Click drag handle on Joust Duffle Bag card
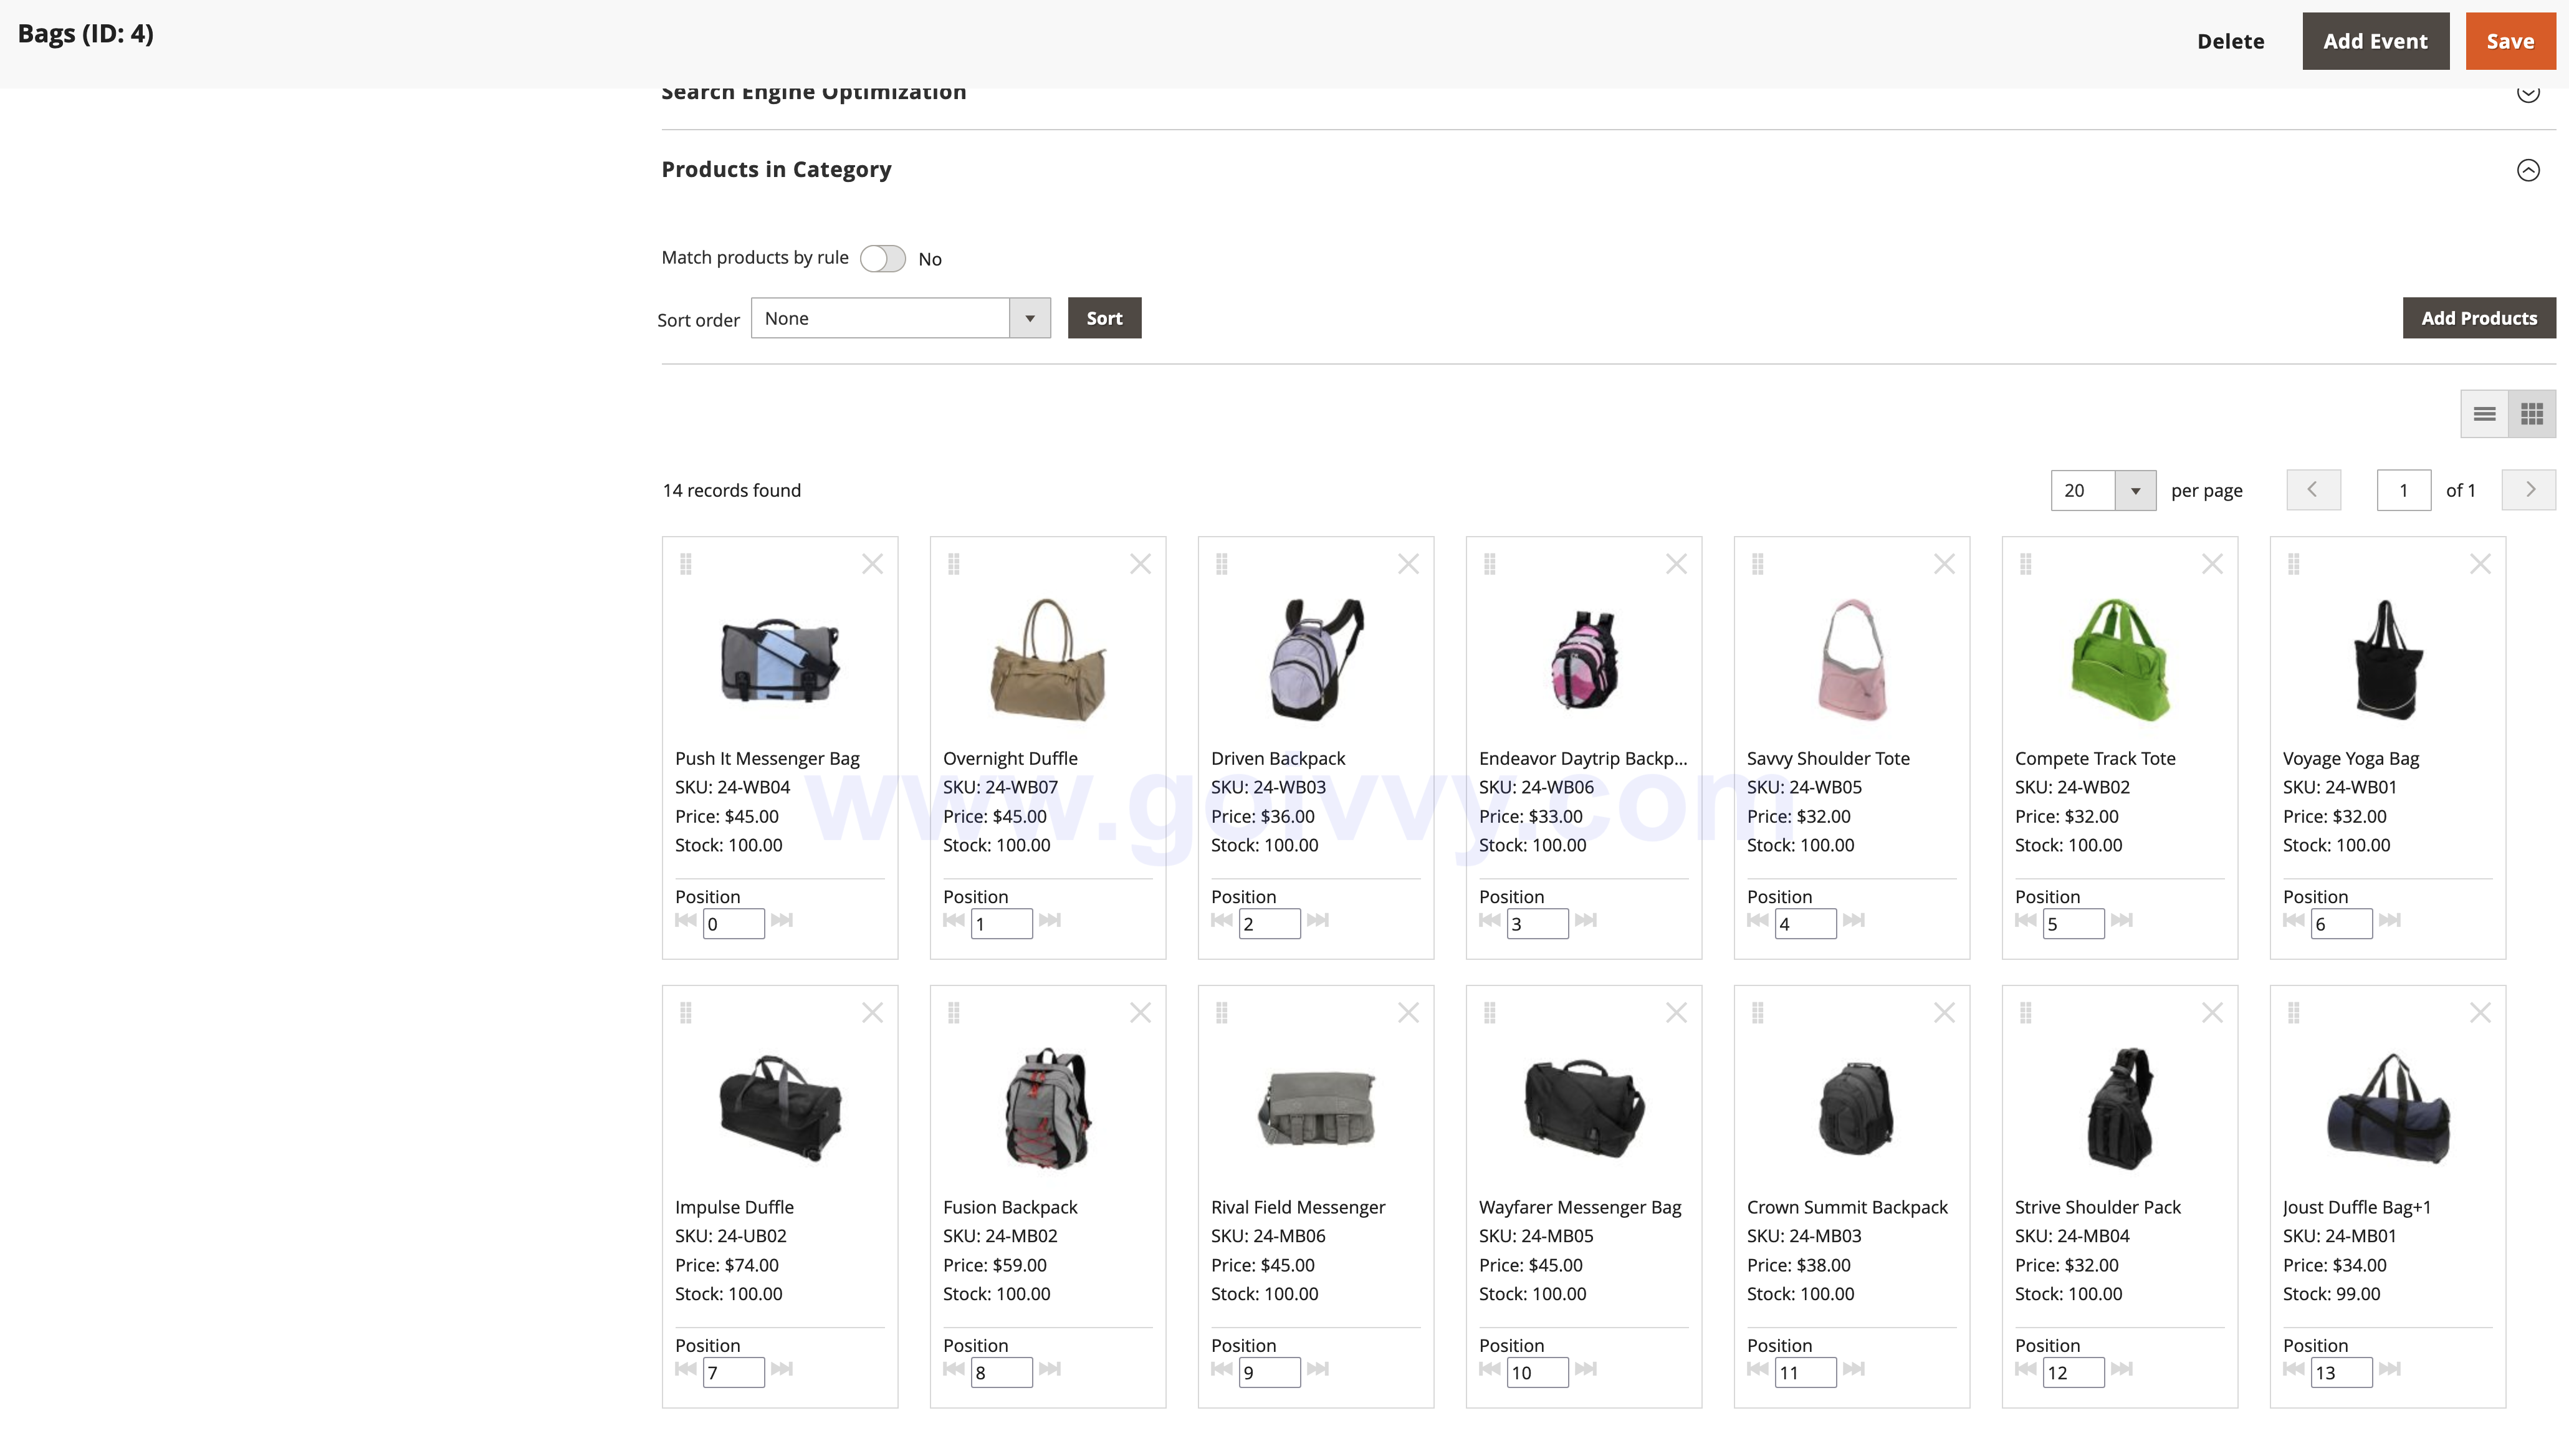Image resolution: width=2569 pixels, height=1456 pixels. (2294, 1012)
